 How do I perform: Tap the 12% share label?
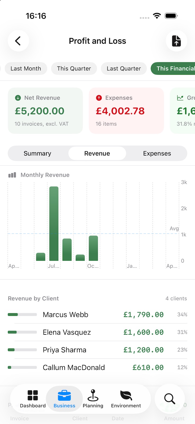(182, 368)
